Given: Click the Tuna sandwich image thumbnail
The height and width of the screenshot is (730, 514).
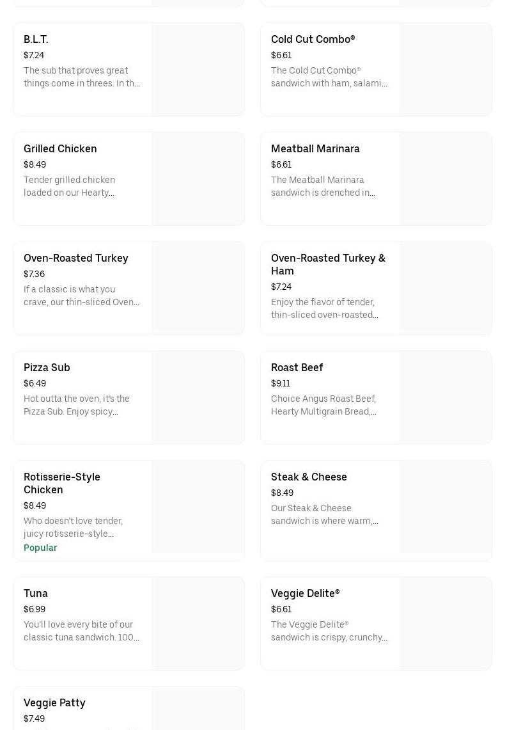Looking at the screenshot, I should [x=198, y=624].
